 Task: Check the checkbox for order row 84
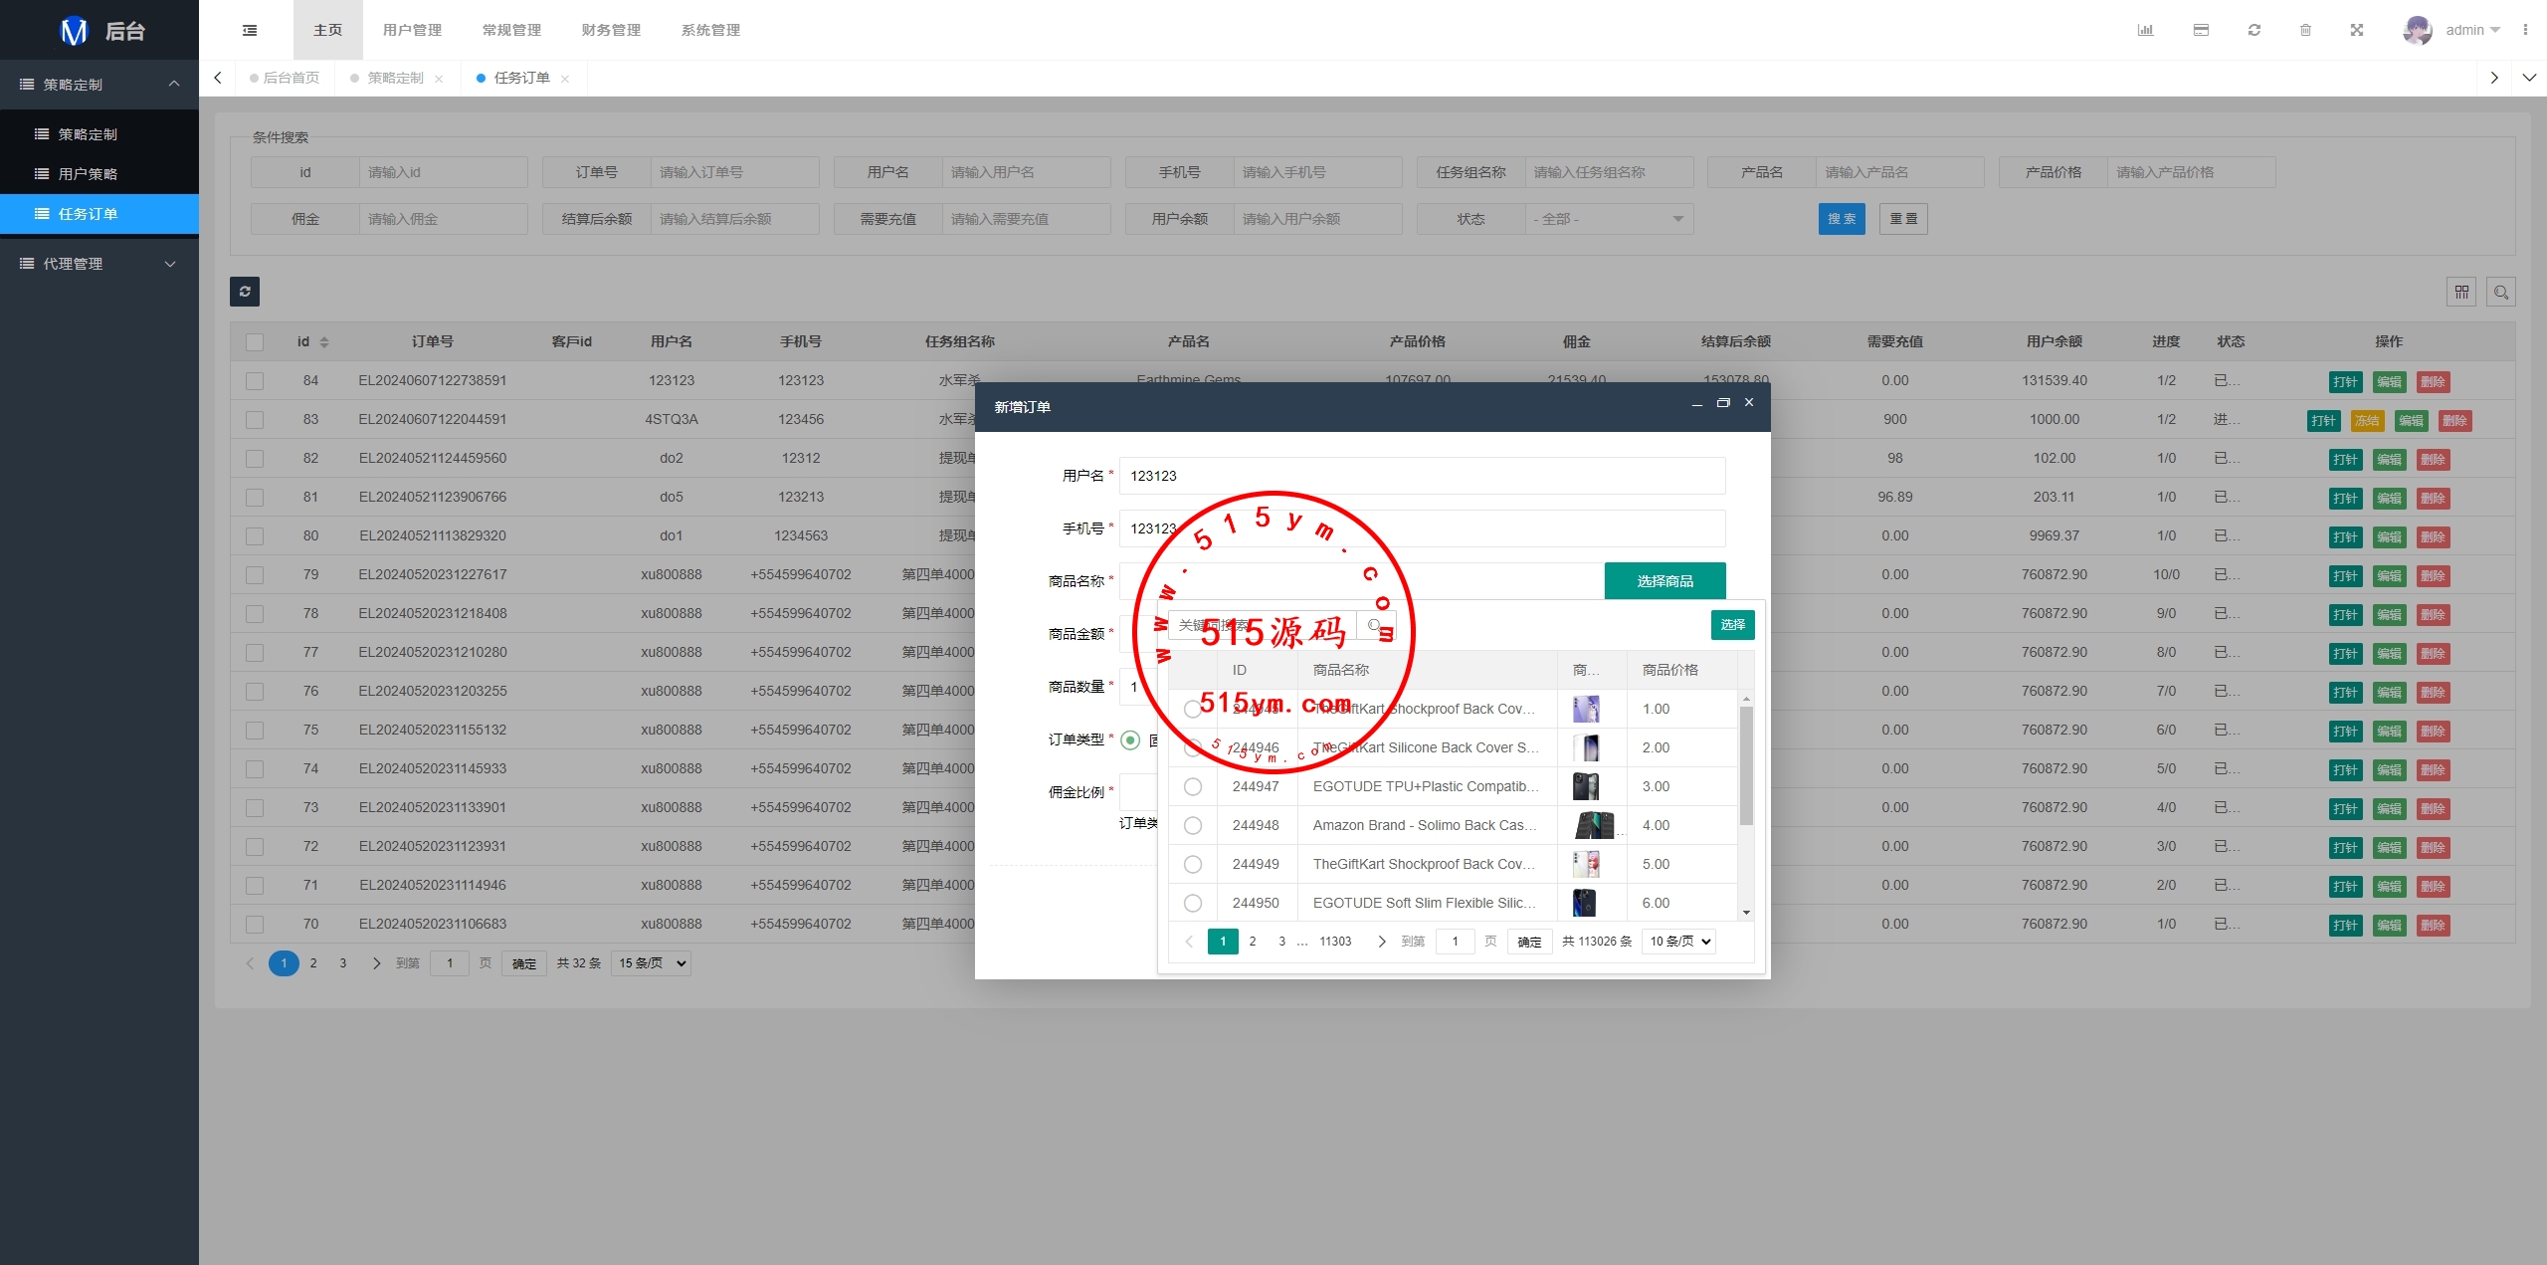(x=255, y=380)
